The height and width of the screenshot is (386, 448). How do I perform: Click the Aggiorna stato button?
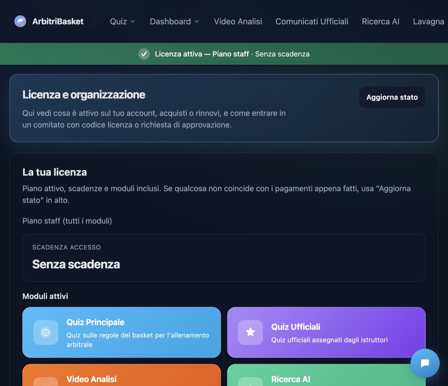coord(392,97)
